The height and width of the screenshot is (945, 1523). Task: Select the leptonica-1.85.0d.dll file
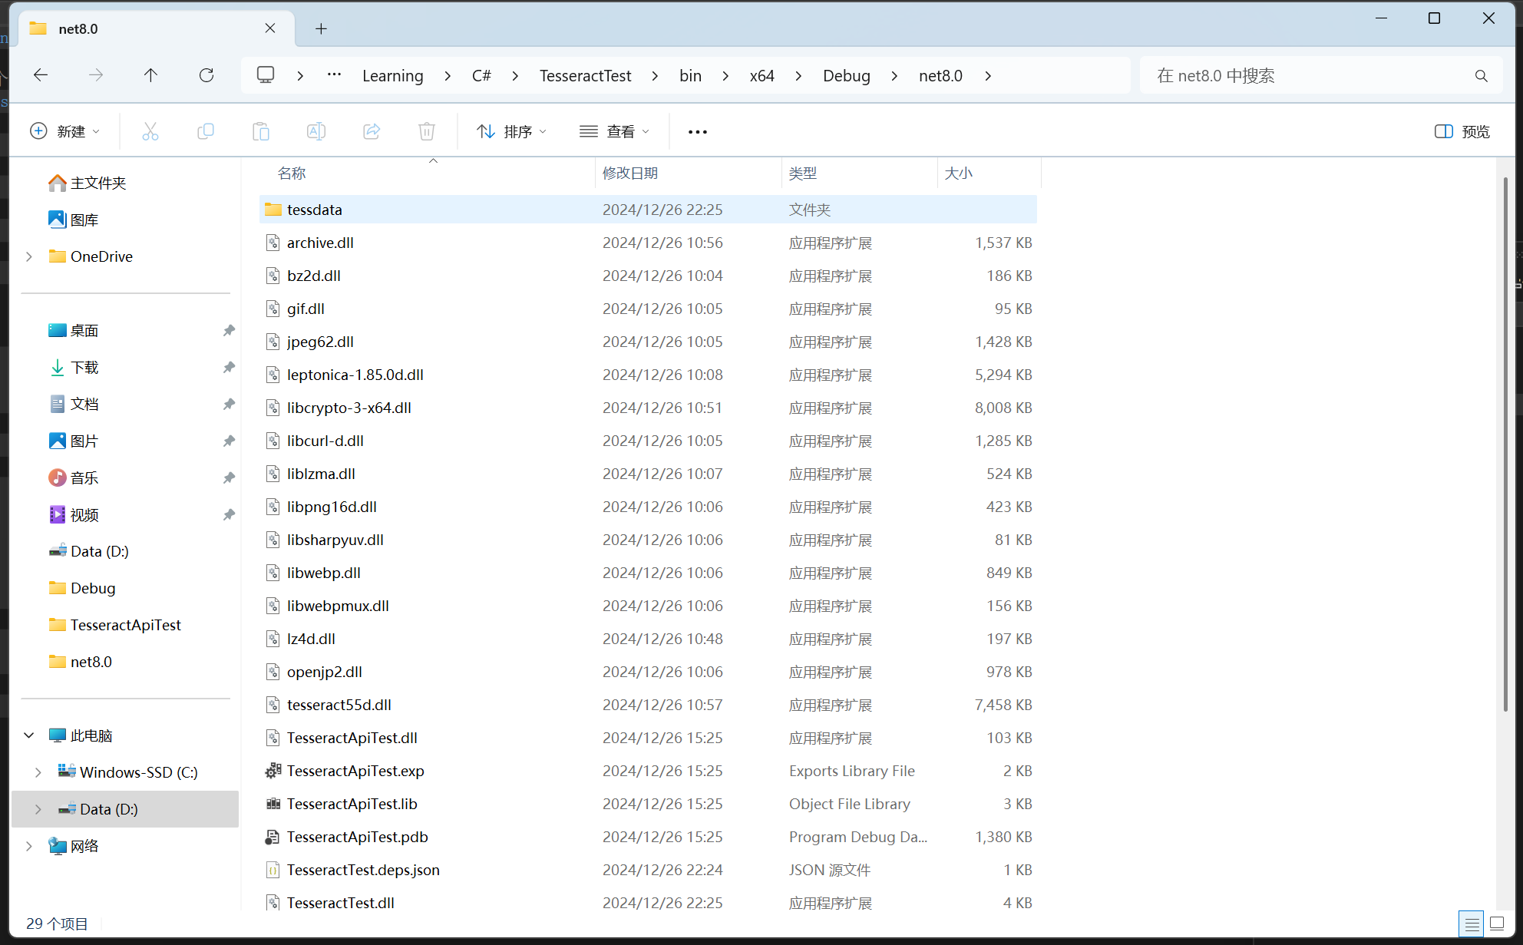[648, 375]
